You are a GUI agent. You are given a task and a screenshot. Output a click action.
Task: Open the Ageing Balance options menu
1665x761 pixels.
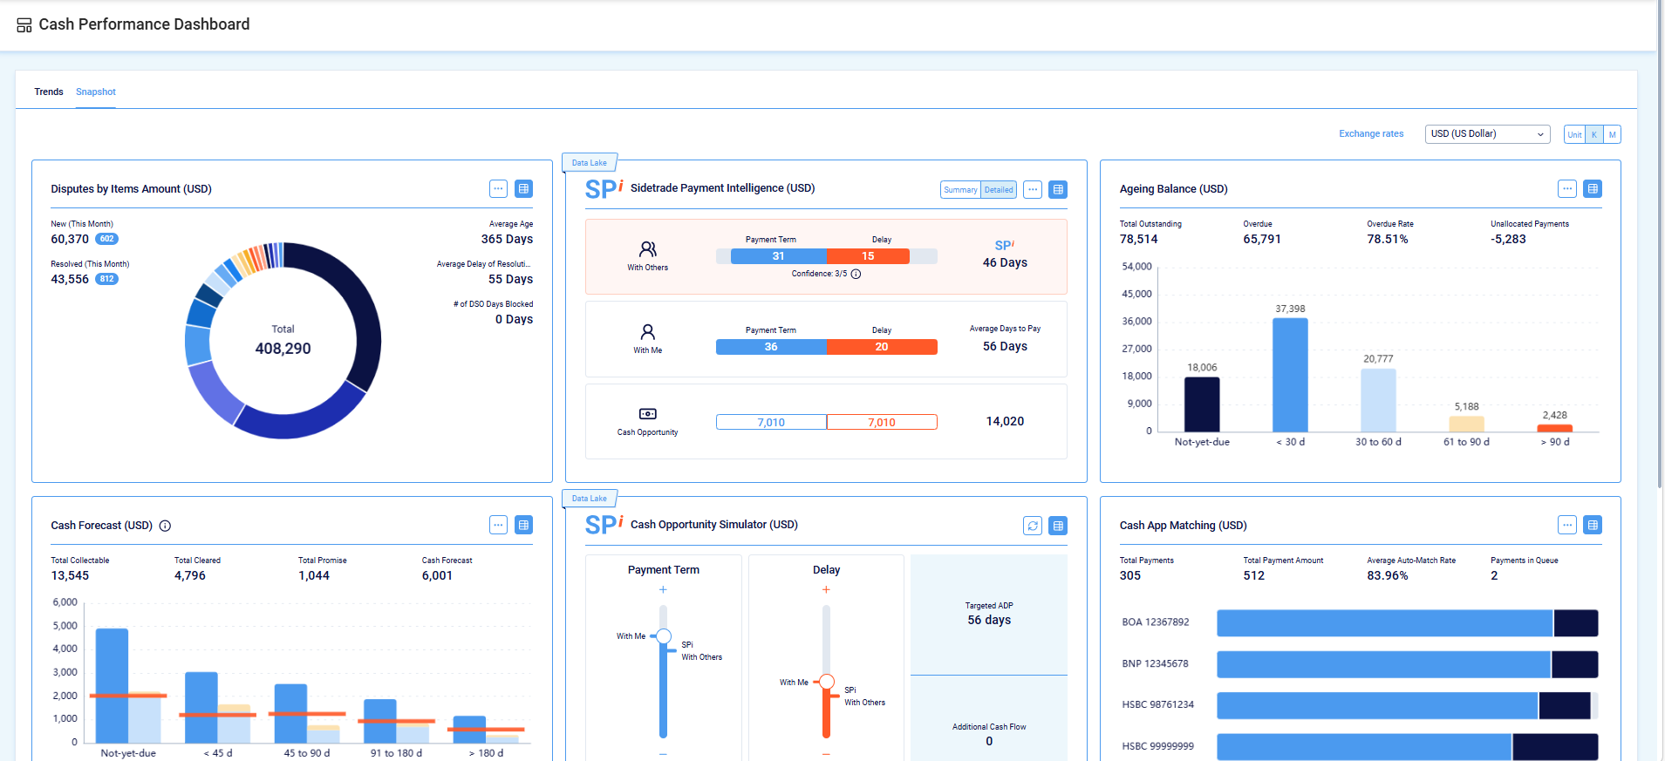coord(1567,188)
